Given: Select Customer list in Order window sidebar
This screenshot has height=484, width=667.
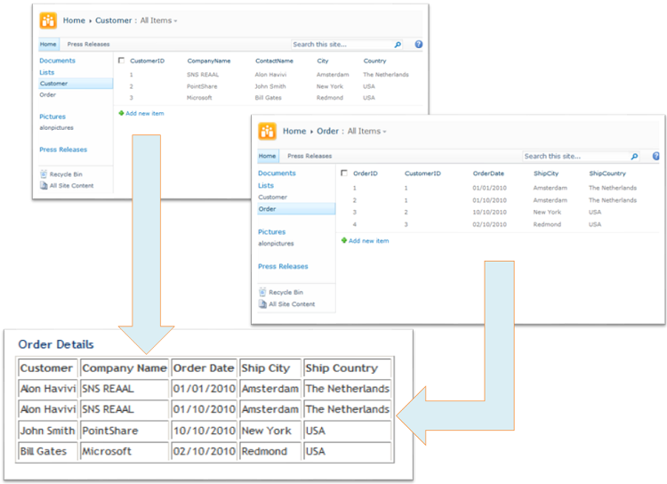Looking at the screenshot, I should click(x=273, y=198).
